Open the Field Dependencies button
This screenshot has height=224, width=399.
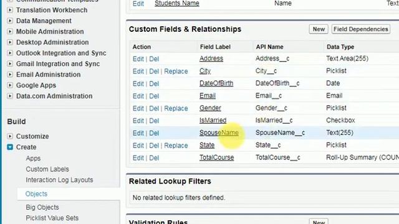coord(361,29)
